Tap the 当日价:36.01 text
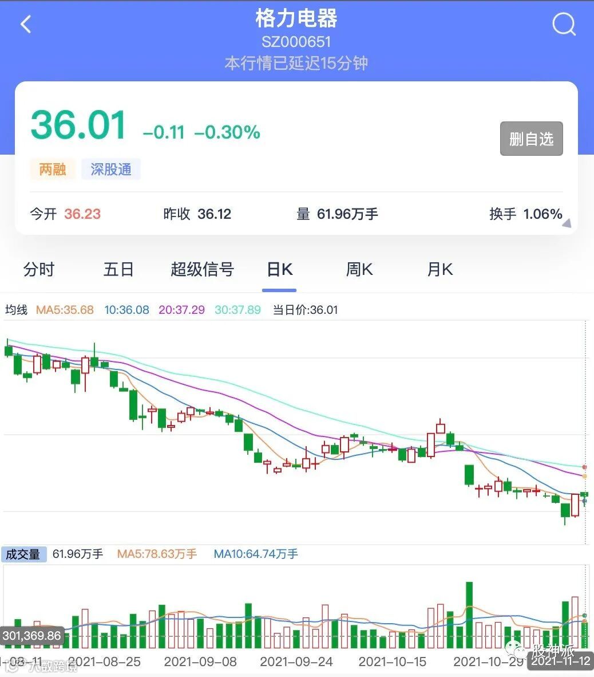 click(x=306, y=309)
